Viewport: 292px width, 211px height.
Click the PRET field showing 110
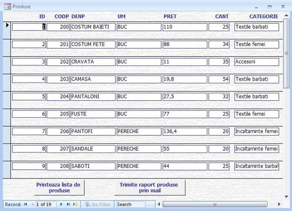tap(185, 27)
